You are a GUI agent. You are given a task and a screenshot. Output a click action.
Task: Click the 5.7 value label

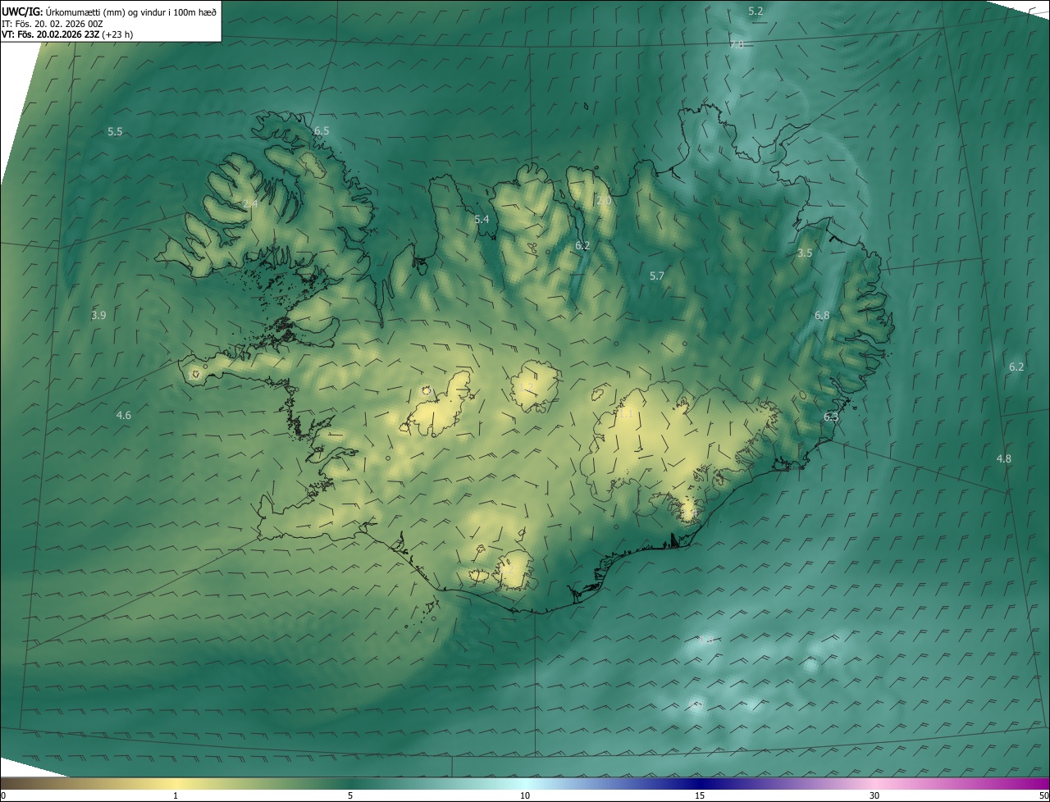click(656, 276)
